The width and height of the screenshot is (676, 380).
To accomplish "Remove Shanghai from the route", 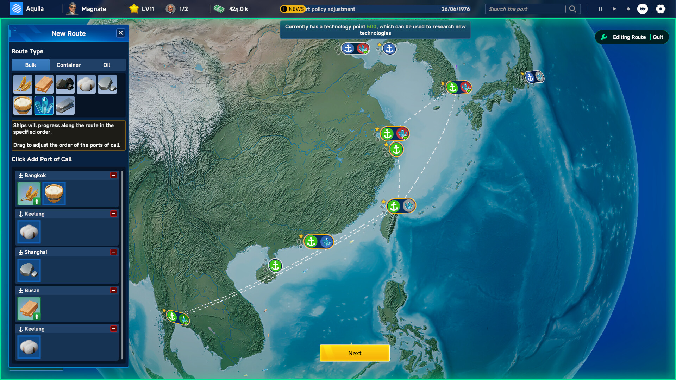I will pos(113,252).
